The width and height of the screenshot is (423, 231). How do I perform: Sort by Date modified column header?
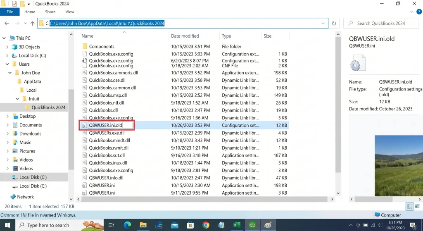pos(185,36)
